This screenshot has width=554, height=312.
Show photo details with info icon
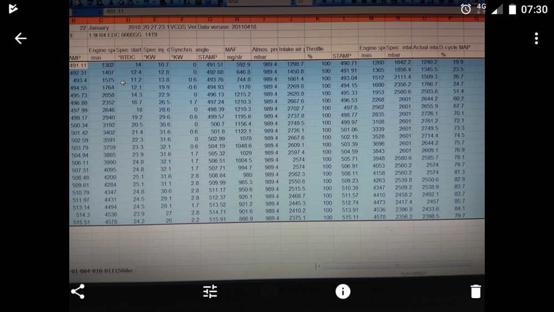343,291
